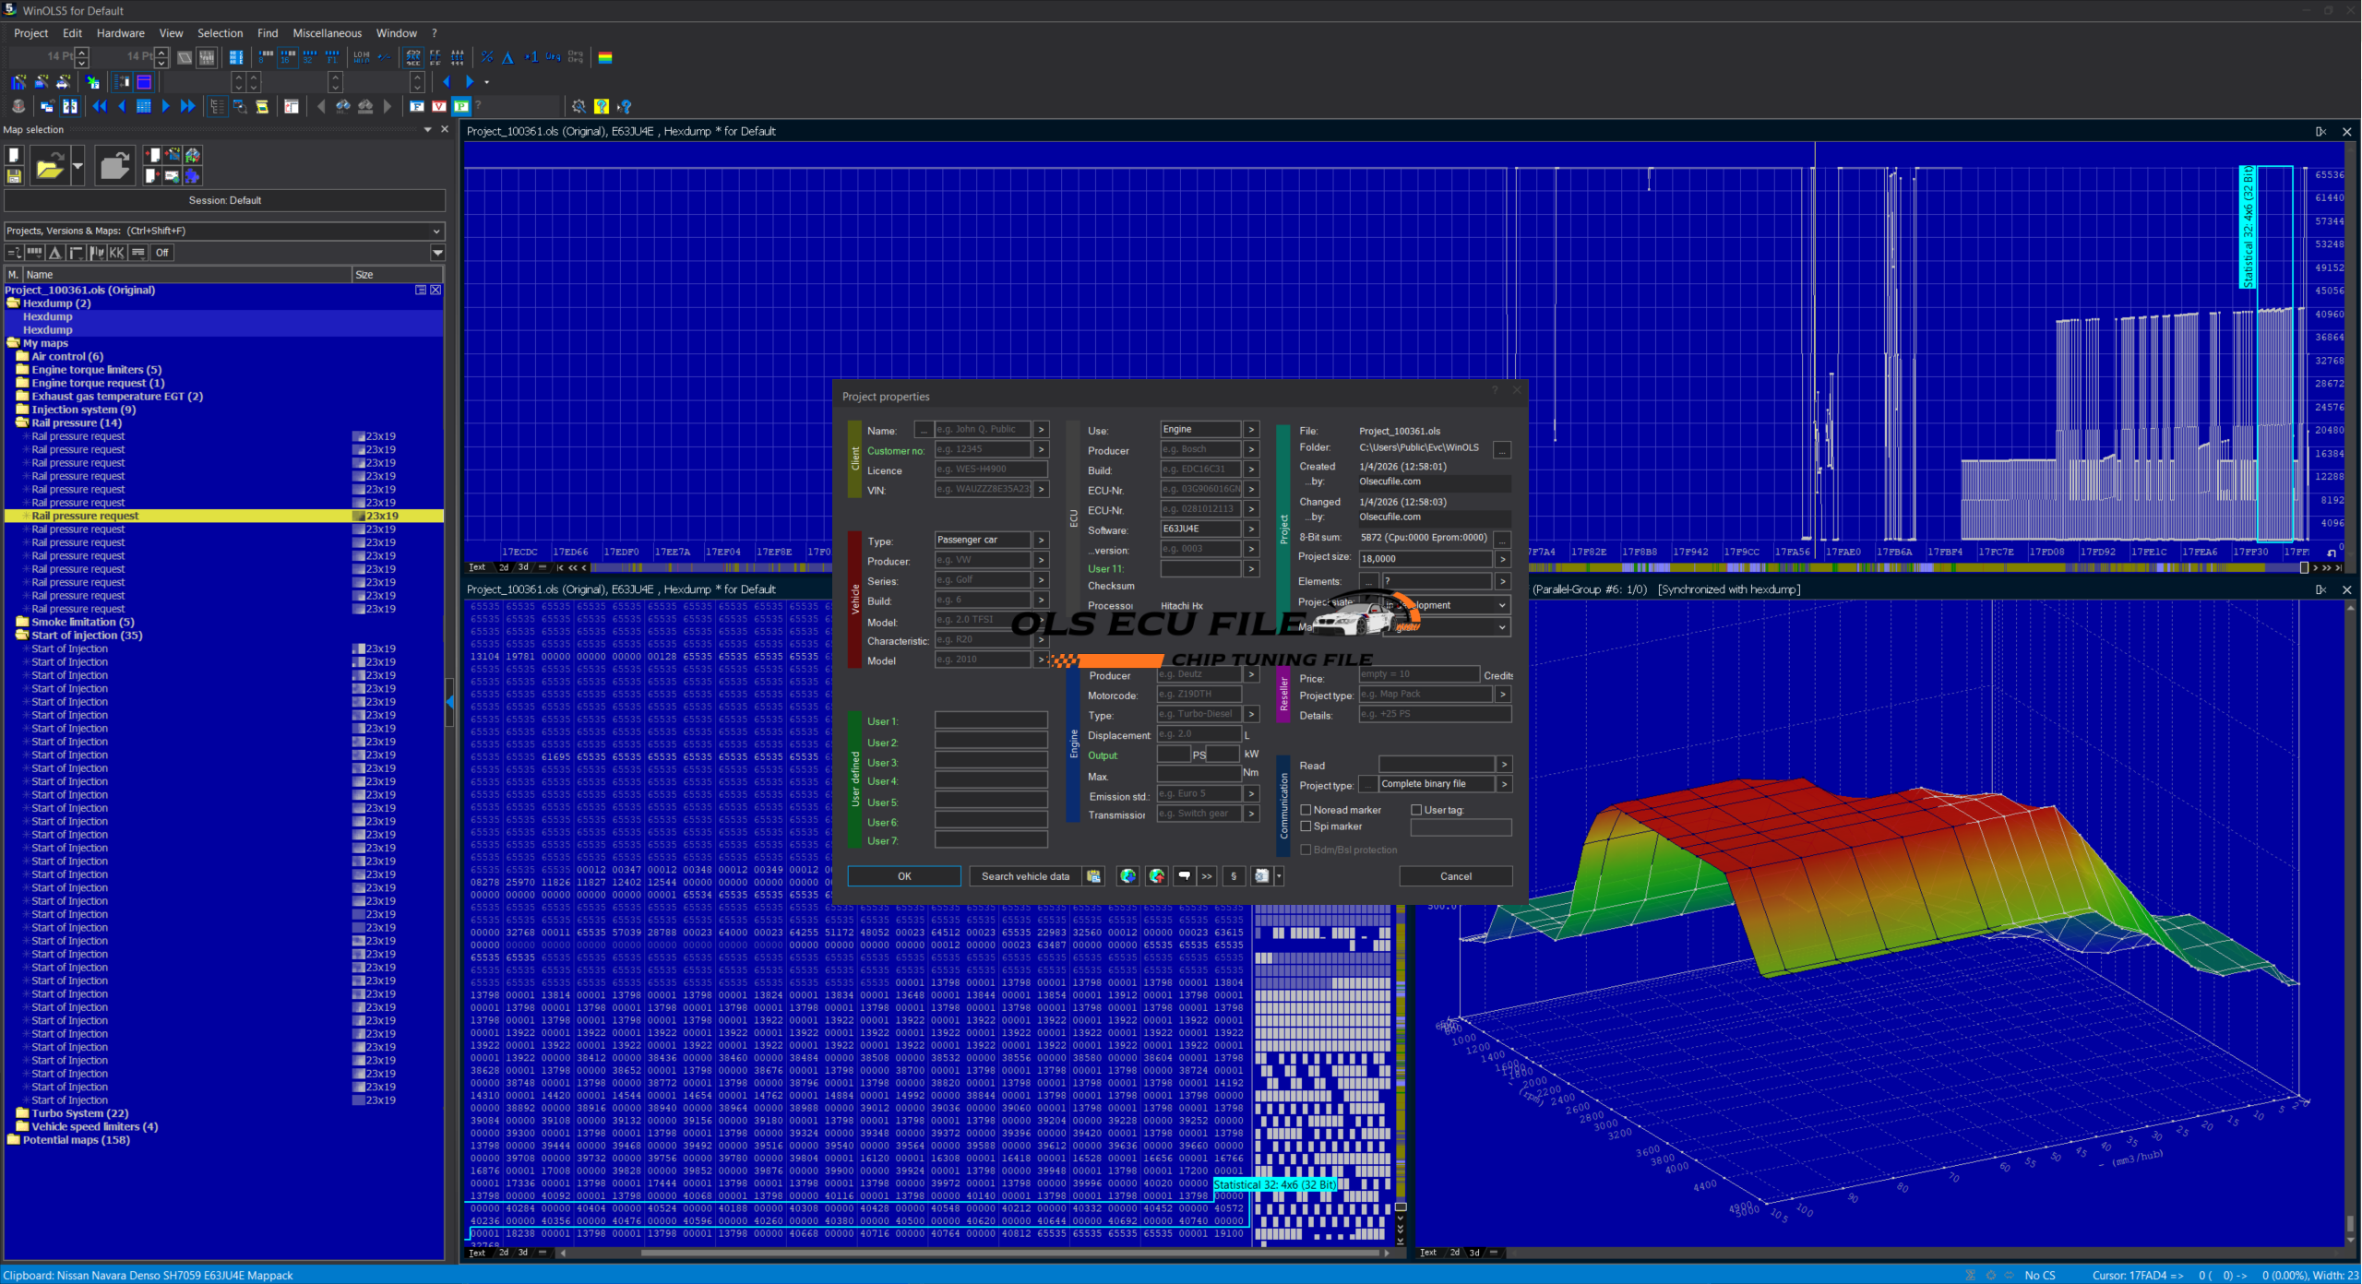Click the yellow save project icon
2362x1284 pixels.
pyautogui.click(x=14, y=175)
